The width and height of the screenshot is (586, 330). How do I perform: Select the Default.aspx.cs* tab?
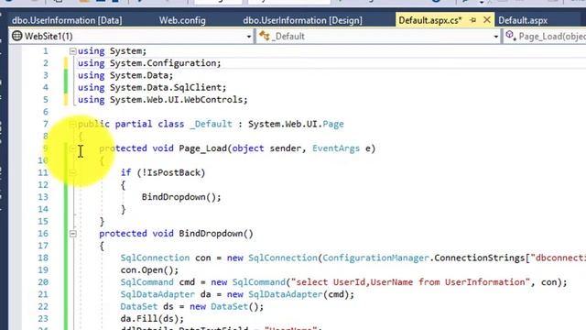tap(430, 20)
